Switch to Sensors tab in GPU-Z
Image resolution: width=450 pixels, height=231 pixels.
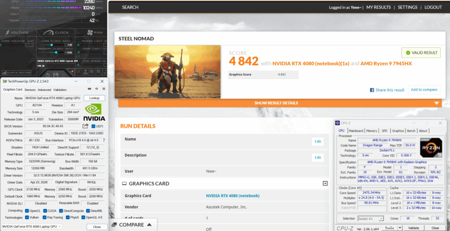(30, 90)
